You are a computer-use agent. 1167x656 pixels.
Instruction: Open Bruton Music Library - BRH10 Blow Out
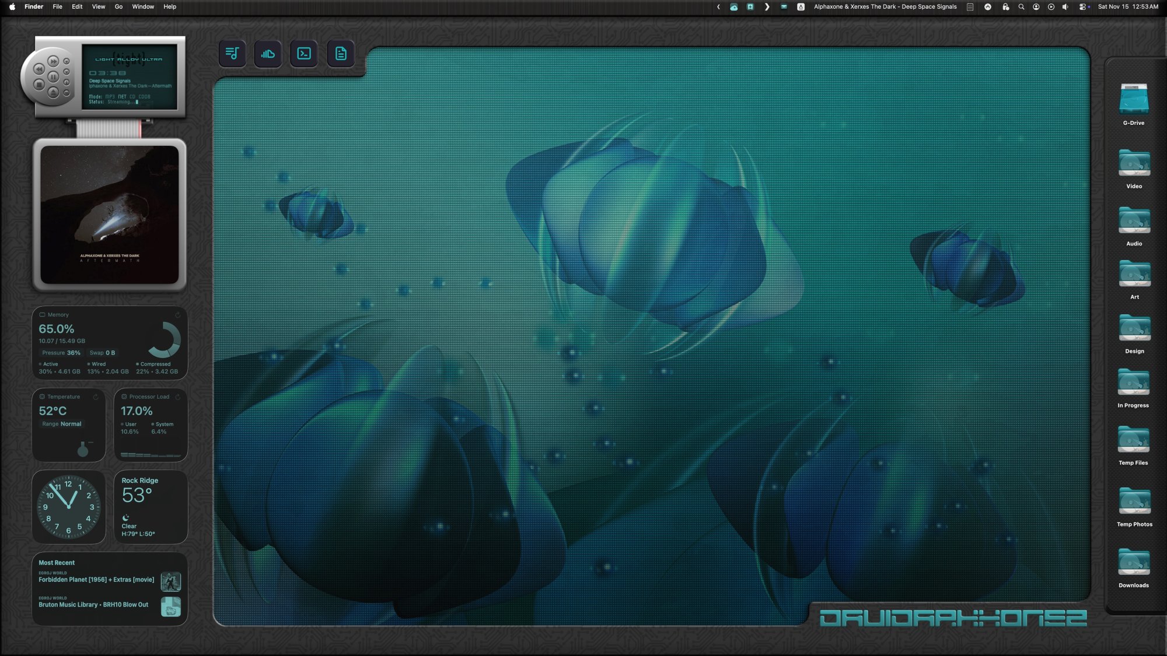[x=93, y=605]
